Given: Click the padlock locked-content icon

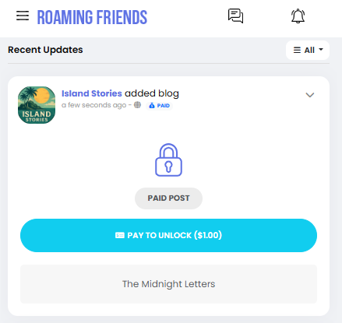Looking at the screenshot, I should [168, 160].
